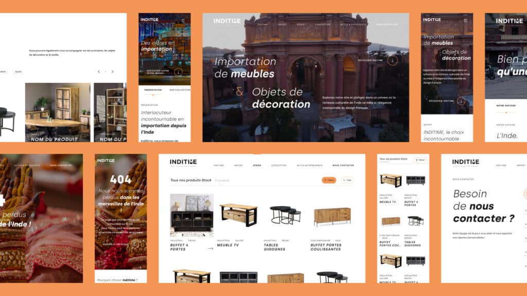This screenshot has width=527, height=296.
Task: Click next arrow in product carousel mockup
Action: click(x=112, y=72)
